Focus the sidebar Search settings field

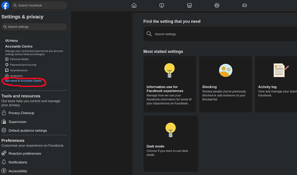[34, 27]
